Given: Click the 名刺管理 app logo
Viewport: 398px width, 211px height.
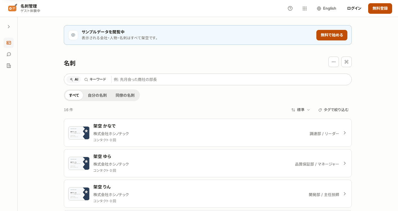Looking at the screenshot, I should click(13, 8).
